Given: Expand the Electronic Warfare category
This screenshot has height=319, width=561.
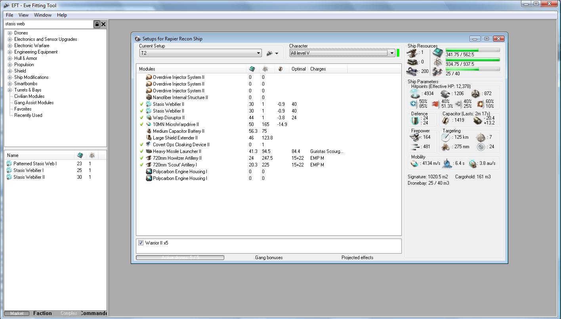Looking at the screenshot, I should (10, 46).
